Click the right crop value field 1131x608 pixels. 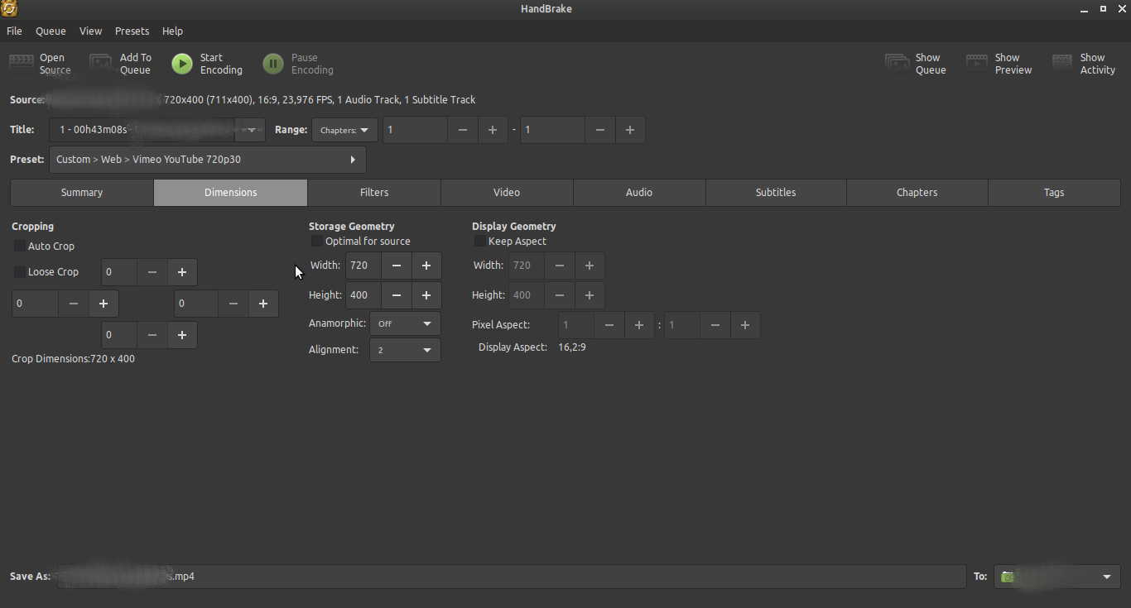tap(196, 304)
